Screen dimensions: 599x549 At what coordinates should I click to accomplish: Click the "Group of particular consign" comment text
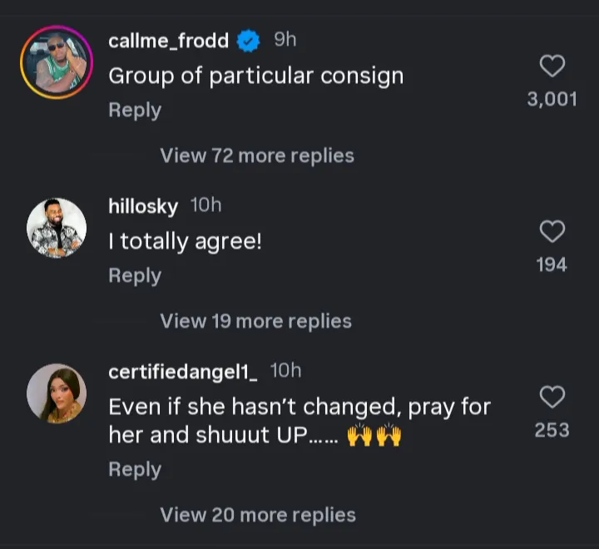point(255,76)
